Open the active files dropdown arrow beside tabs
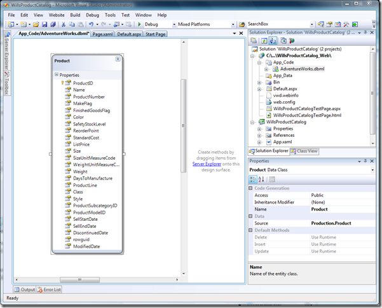This screenshot has height=308, width=382. [x=235, y=34]
